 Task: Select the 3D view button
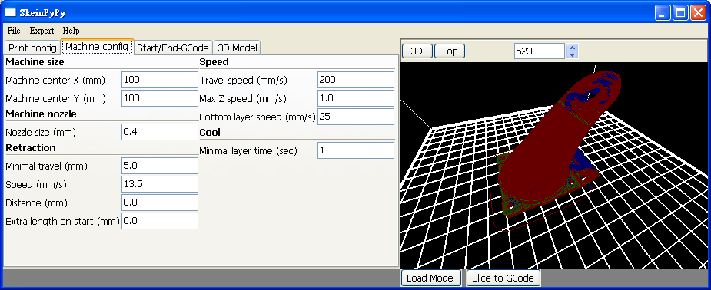pyautogui.click(x=417, y=51)
